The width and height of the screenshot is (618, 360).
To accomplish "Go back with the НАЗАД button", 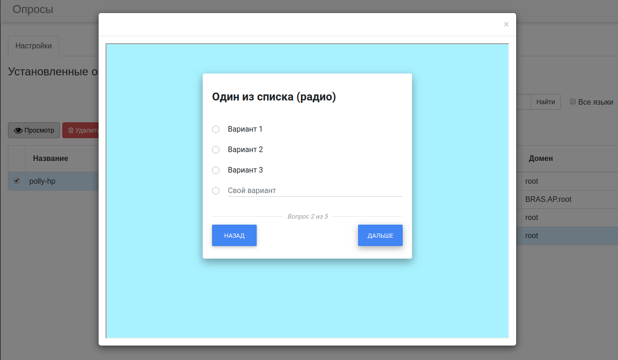I will coord(234,235).
